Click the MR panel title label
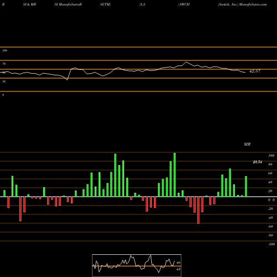277x277 pixels. tap(247, 144)
